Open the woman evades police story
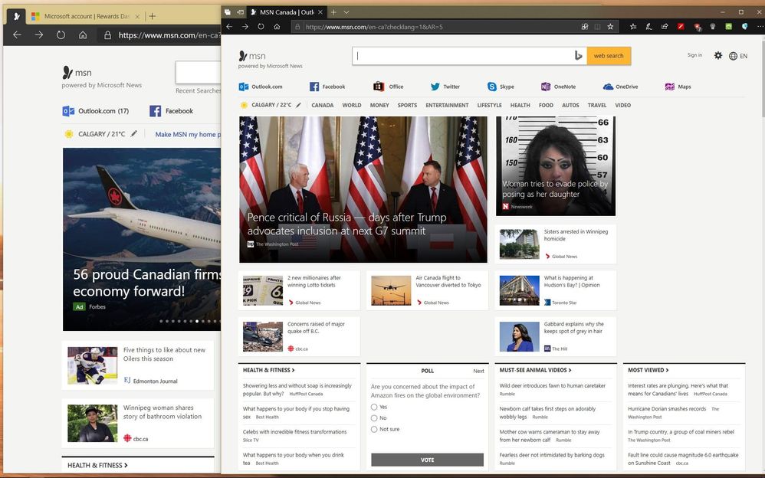 [x=556, y=165]
